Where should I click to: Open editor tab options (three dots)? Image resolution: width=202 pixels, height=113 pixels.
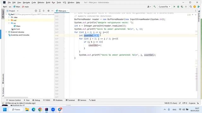click(x=196, y=11)
